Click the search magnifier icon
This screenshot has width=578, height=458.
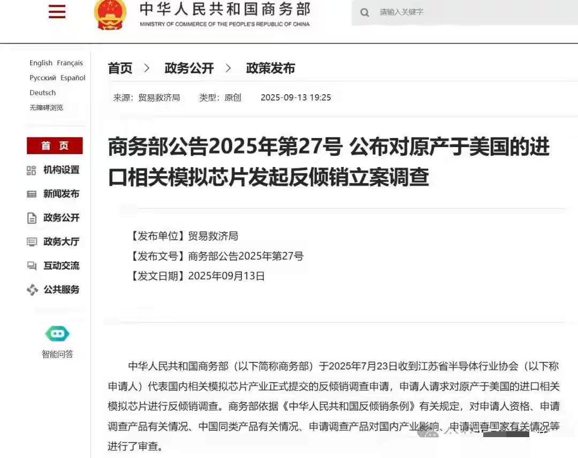pos(364,12)
